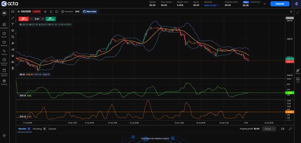
Task: Change the M30 timeframe
Action: pyautogui.click(x=77, y=12)
